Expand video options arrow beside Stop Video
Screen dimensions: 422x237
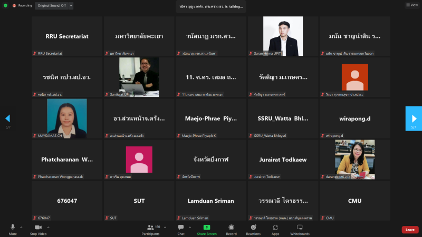tap(52, 227)
